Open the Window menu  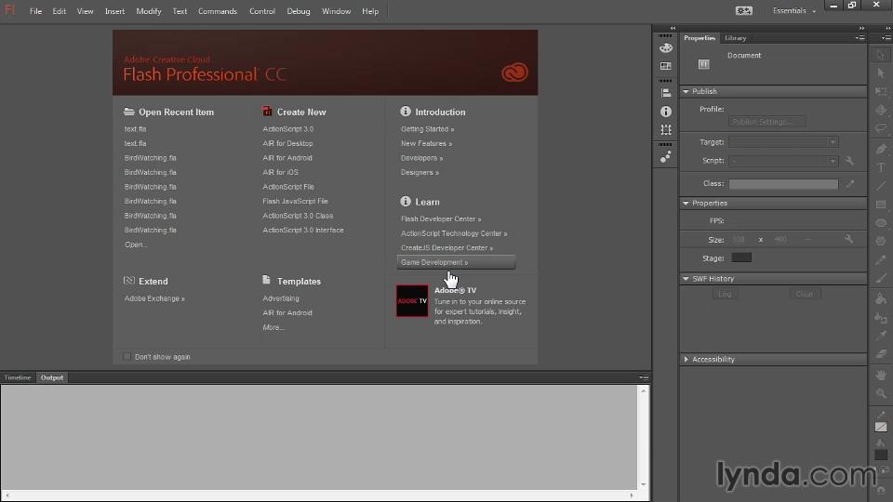point(336,11)
